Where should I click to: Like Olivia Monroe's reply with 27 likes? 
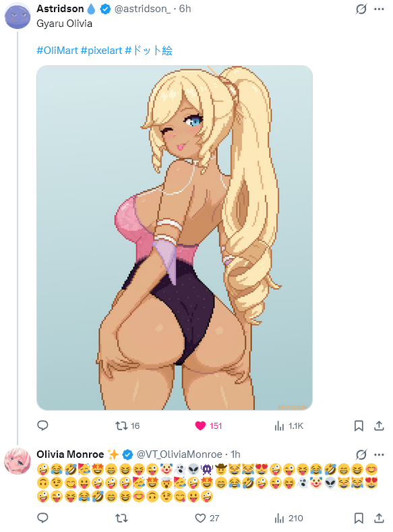click(207, 518)
